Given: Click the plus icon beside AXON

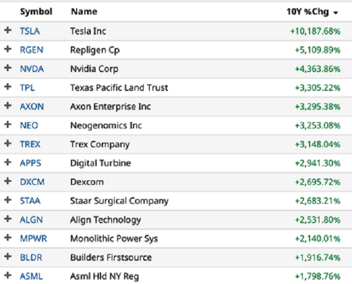Looking at the screenshot, I should pos(8,107).
